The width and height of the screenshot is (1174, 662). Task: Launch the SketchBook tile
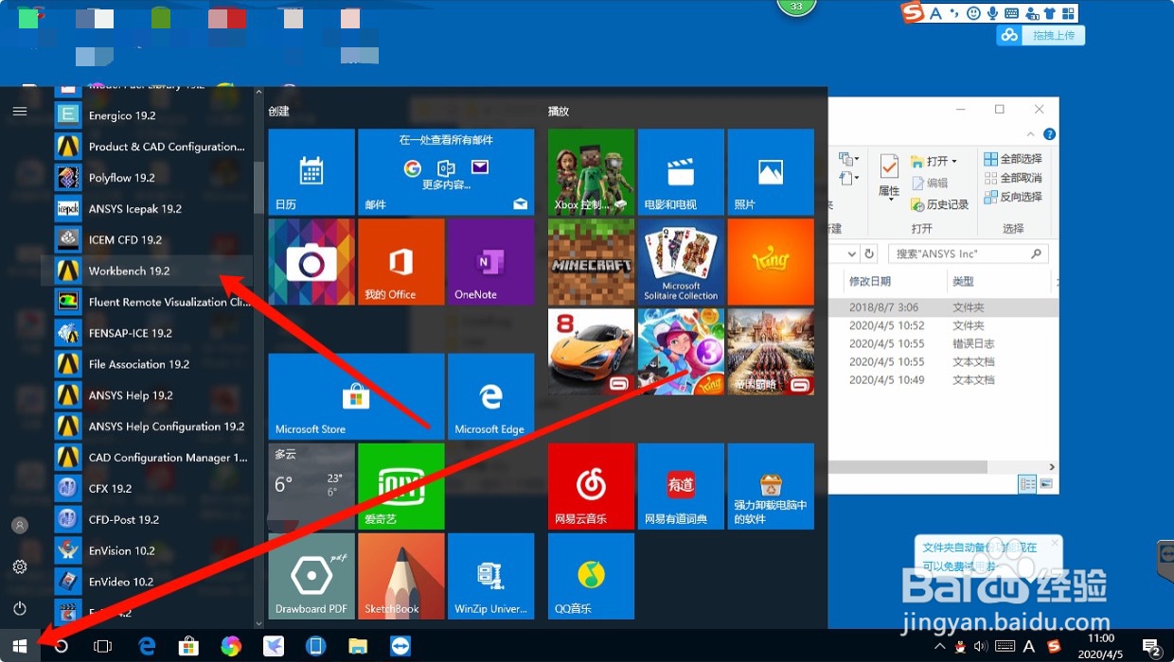click(x=401, y=576)
